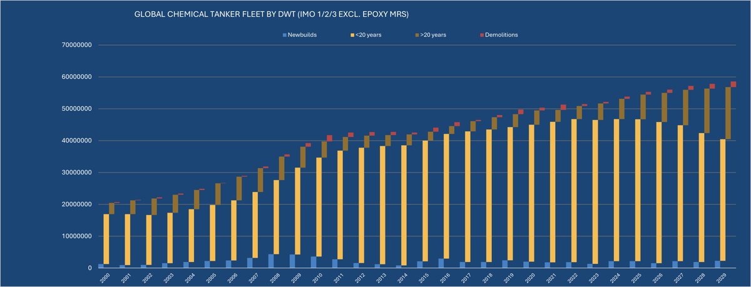Select the brown >20 years bar for 2028
Screen dimensions: 751x287
707,111
